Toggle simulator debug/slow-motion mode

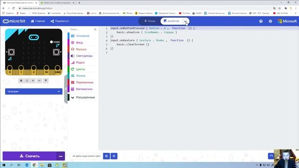[33, 81]
